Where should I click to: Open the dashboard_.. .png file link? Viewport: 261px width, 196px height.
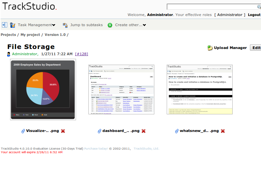tap(121, 131)
